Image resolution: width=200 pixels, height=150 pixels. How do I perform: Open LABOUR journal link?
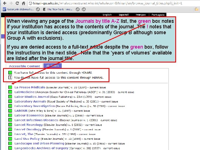(21, 111)
